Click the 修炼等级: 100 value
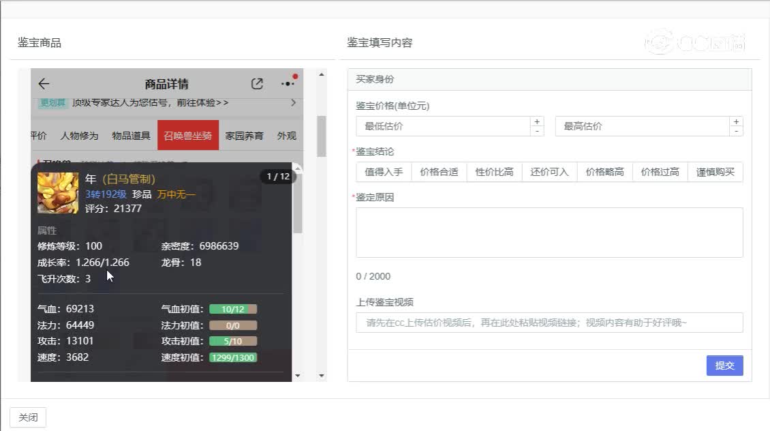 coord(70,246)
